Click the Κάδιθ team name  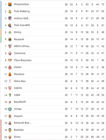[17, 95]
